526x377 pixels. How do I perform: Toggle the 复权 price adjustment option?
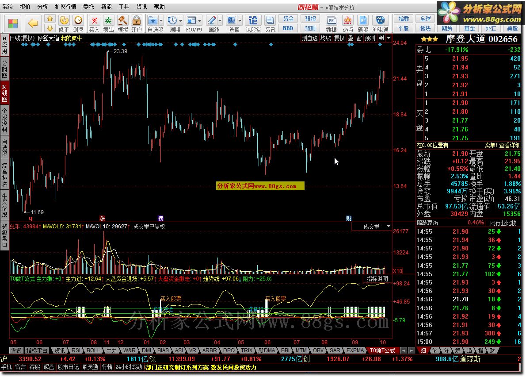(339, 38)
